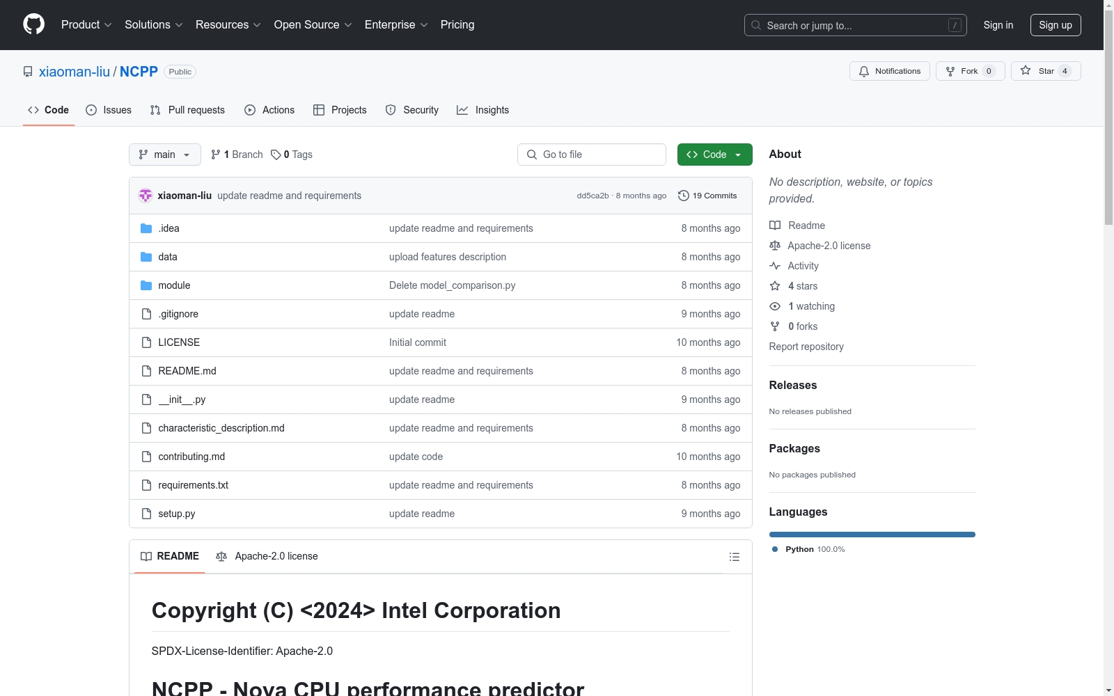Expand the Solutions menu
Viewport: 1114px width, 696px height.
[154, 25]
